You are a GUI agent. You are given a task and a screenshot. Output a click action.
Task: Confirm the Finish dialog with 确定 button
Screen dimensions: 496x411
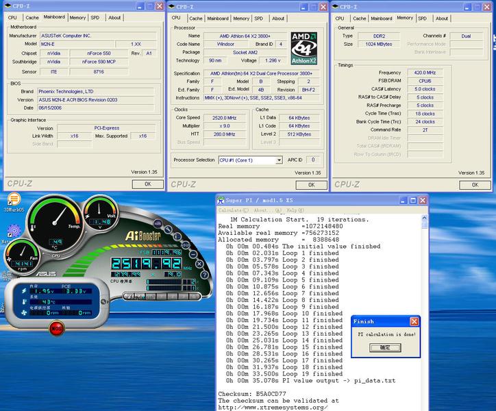(385, 347)
